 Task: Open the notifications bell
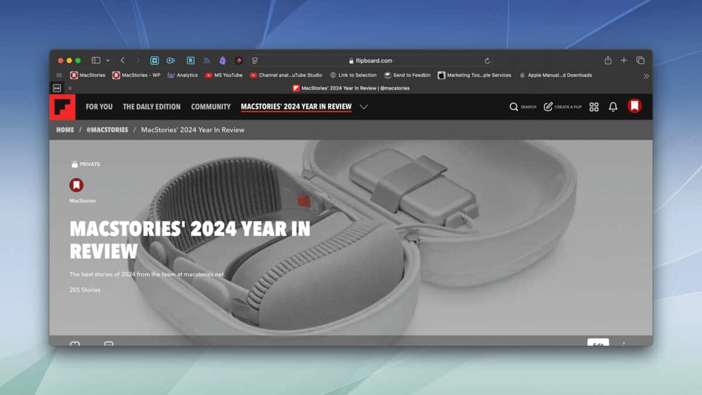[x=613, y=107]
